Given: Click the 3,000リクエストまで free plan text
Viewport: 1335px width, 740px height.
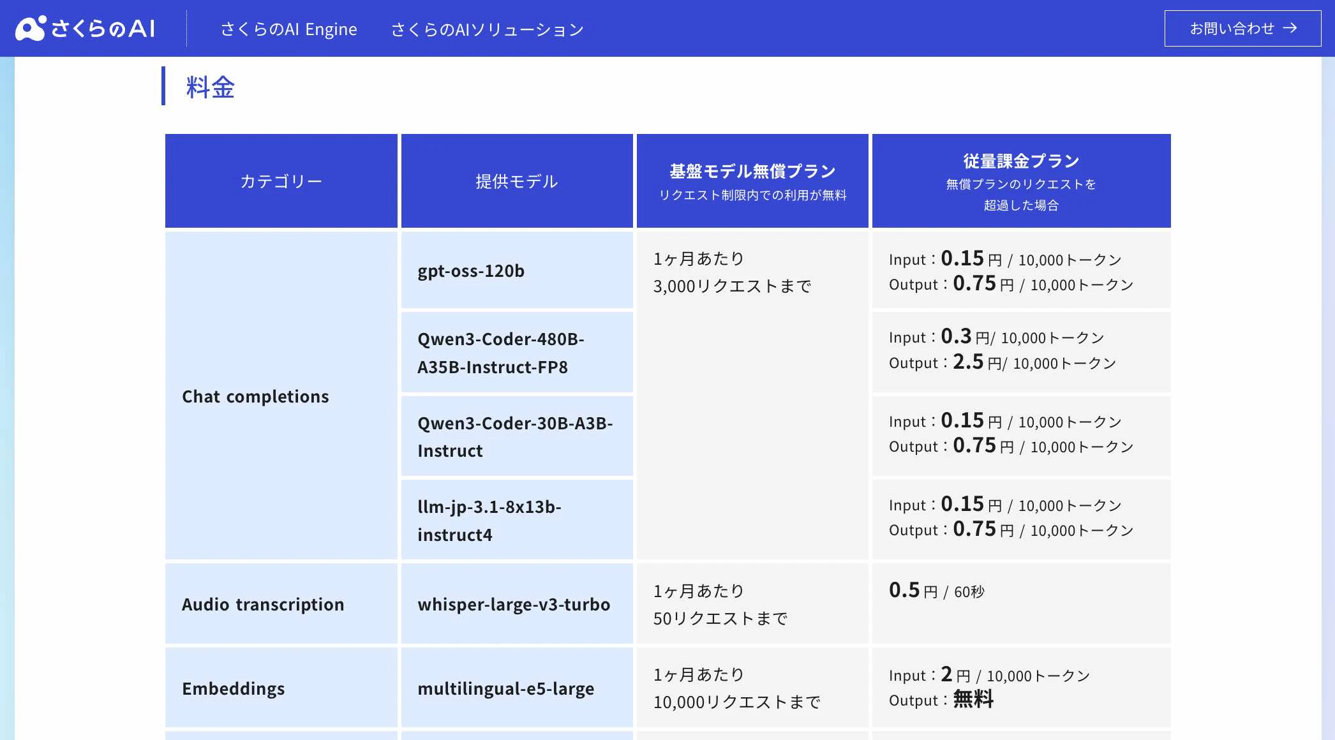Looking at the screenshot, I should [x=732, y=286].
